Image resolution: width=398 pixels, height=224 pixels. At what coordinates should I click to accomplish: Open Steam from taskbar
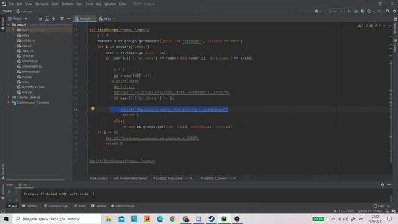pos(211,218)
